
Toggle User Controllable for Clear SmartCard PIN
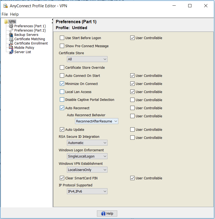coord(132,178)
